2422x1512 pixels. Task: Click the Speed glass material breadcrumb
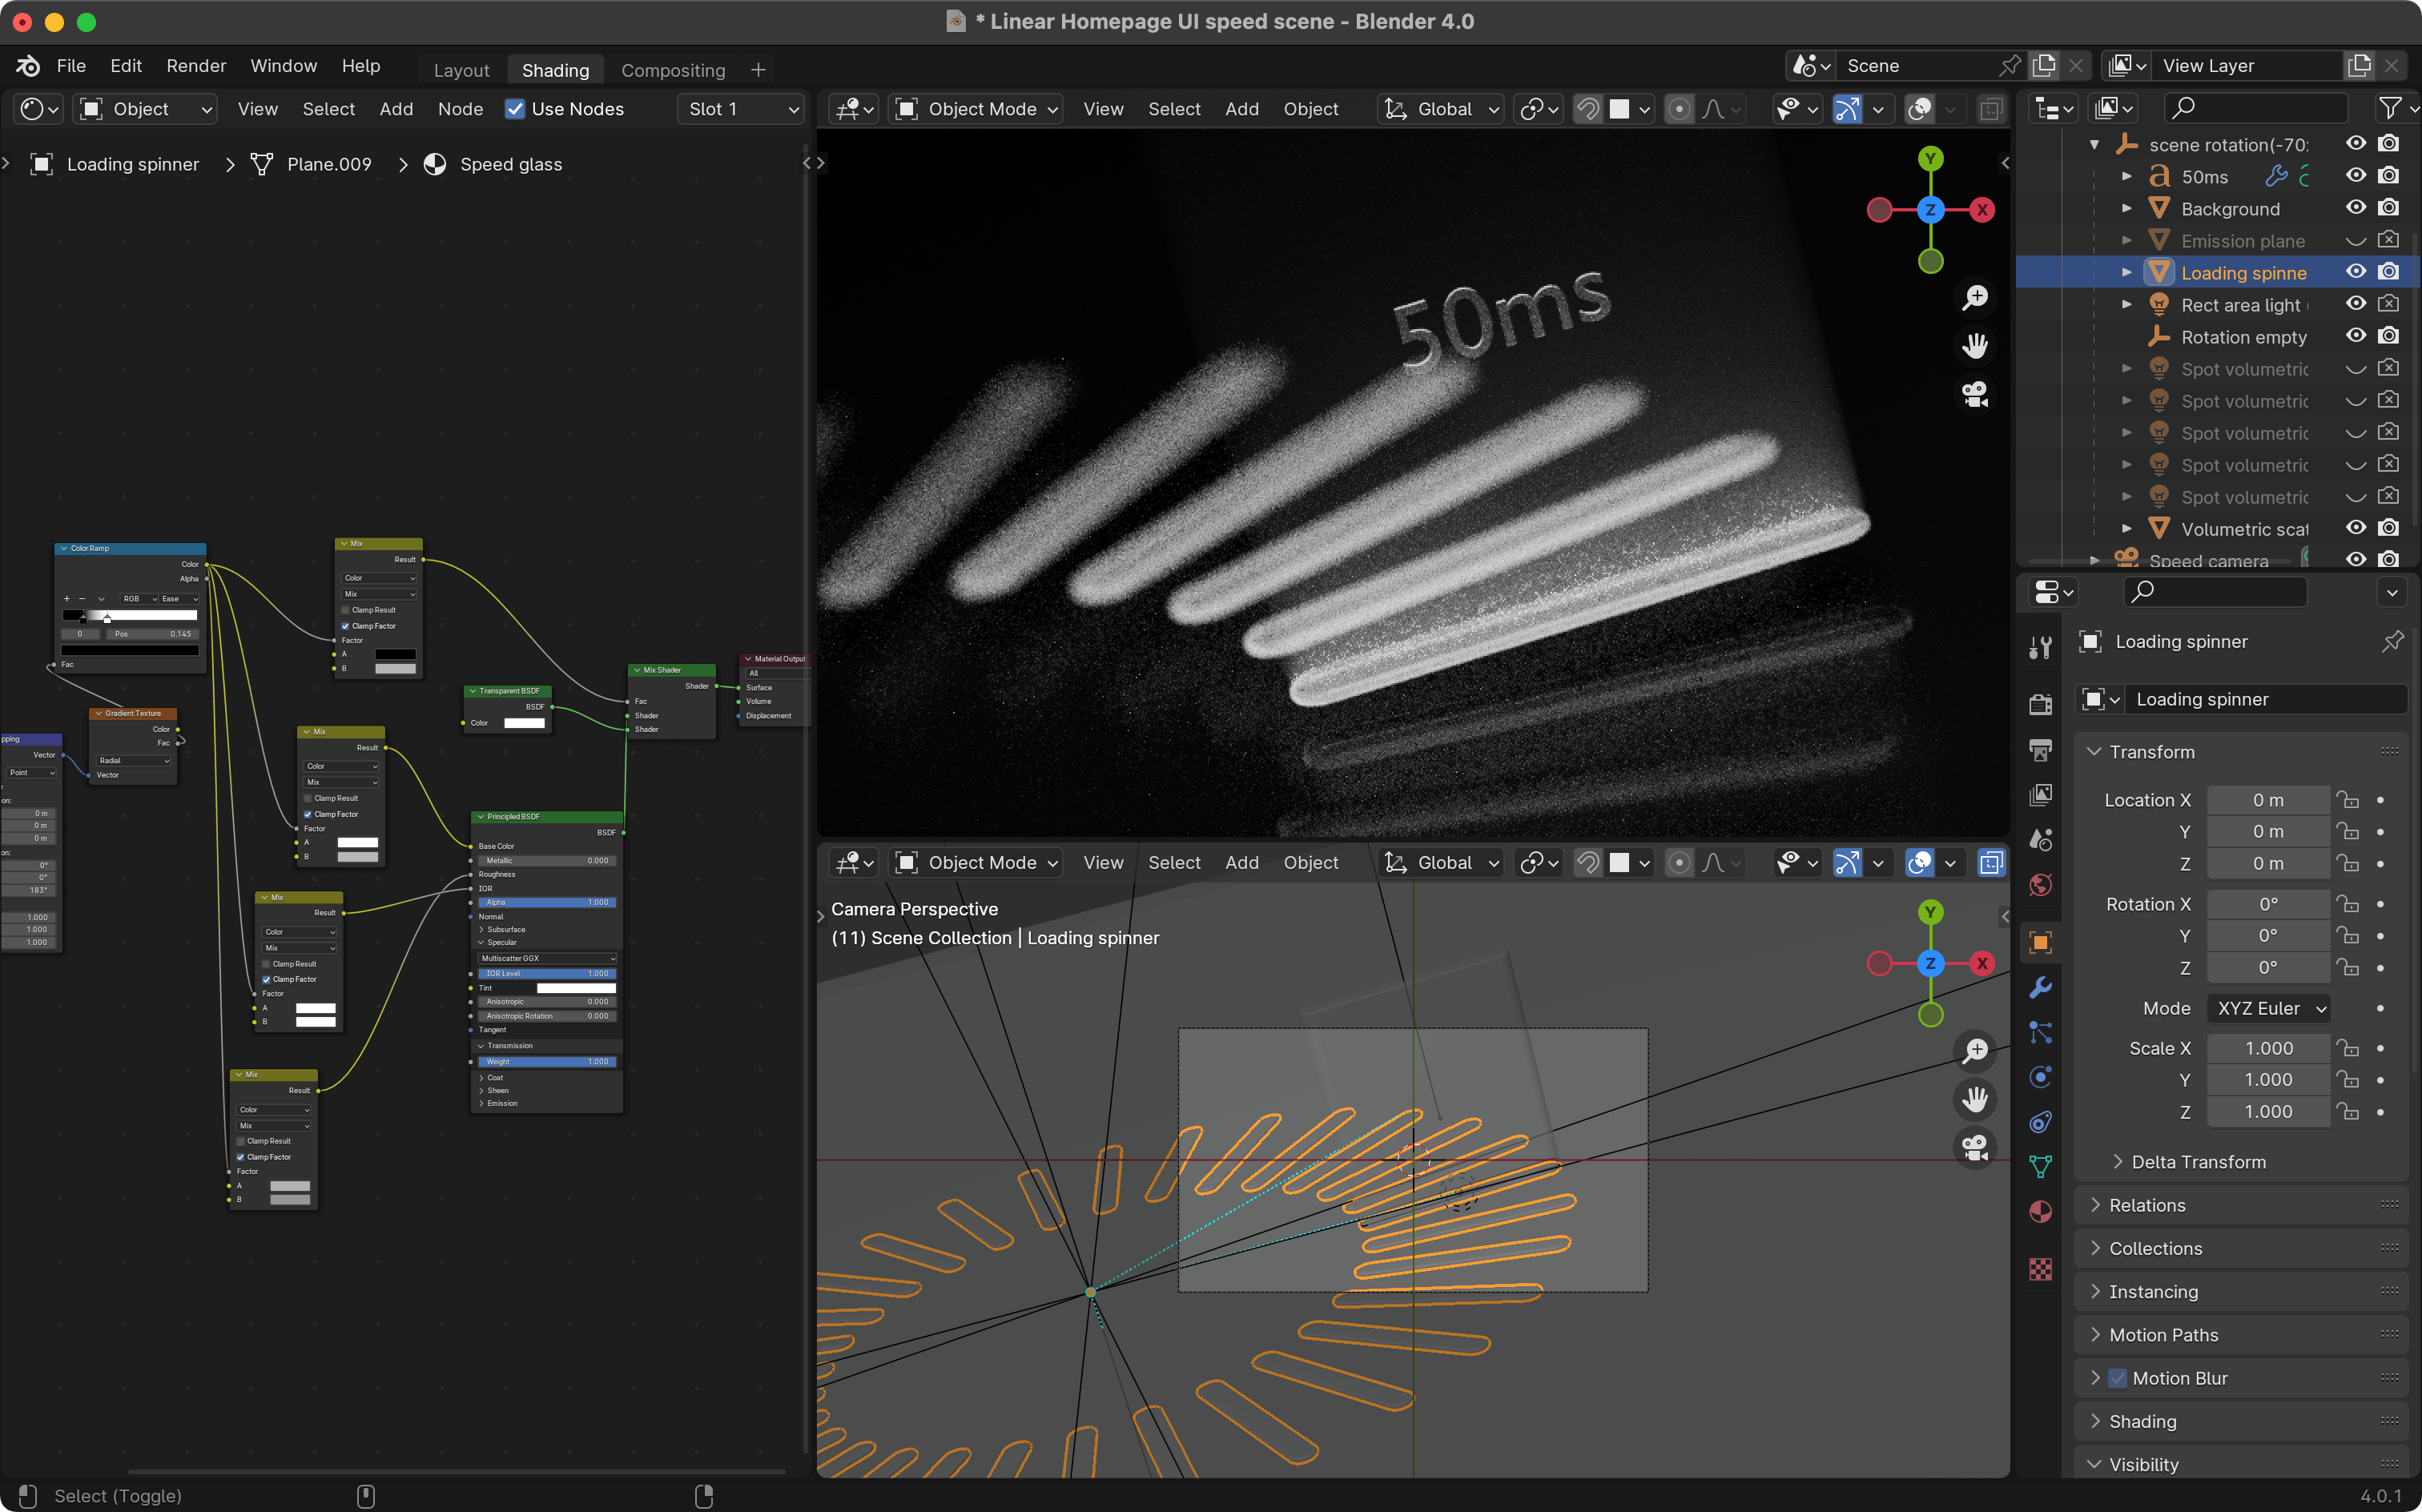pos(510,164)
